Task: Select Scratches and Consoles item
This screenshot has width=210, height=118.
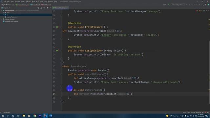Action: pos(10,21)
